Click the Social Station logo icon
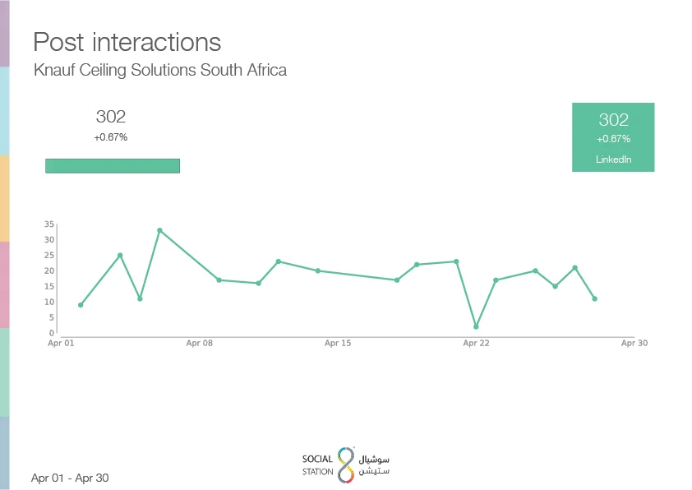Screen dimensions: 692x490 (x=346, y=465)
